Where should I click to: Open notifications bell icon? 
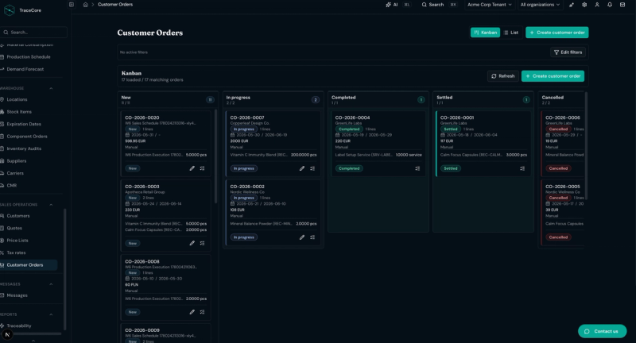coord(610,5)
